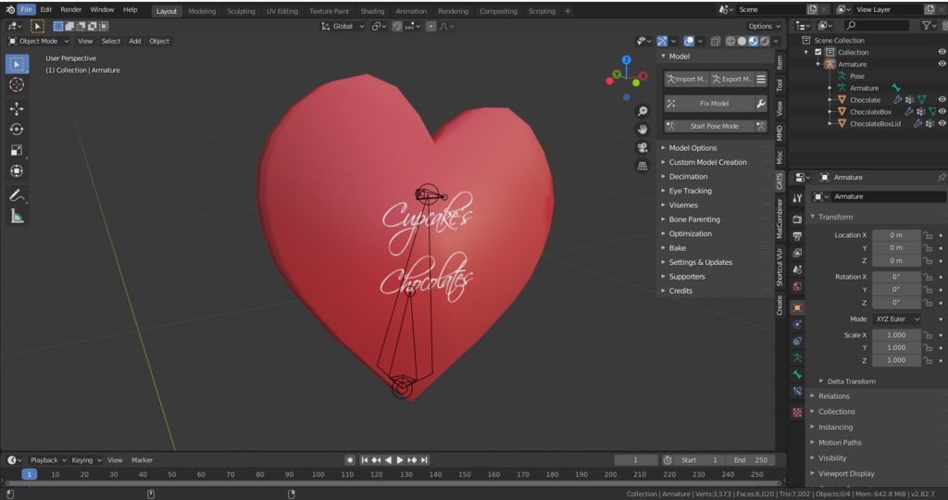Screen dimensions: 948x500
Task: Click the camera view icon in viewport
Action: pos(642,148)
